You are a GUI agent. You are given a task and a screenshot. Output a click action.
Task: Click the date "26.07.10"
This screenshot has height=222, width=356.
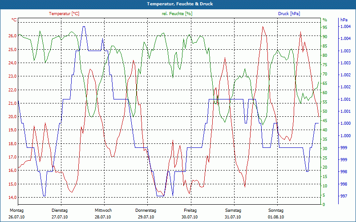(16, 217)
